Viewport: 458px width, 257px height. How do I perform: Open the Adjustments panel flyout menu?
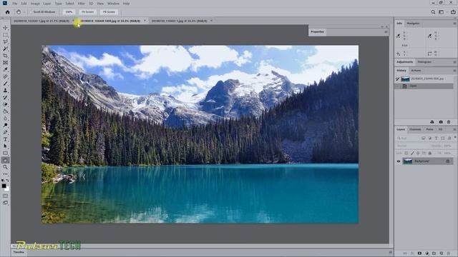[454, 62]
